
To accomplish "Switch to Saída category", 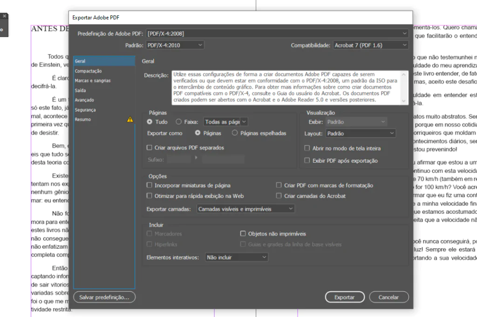I will (x=104, y=90).
